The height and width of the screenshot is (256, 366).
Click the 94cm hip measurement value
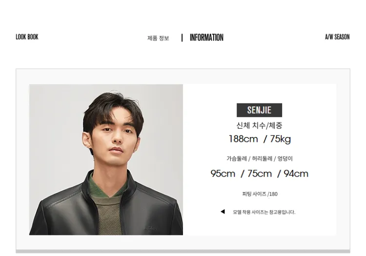tap(296, 174)
